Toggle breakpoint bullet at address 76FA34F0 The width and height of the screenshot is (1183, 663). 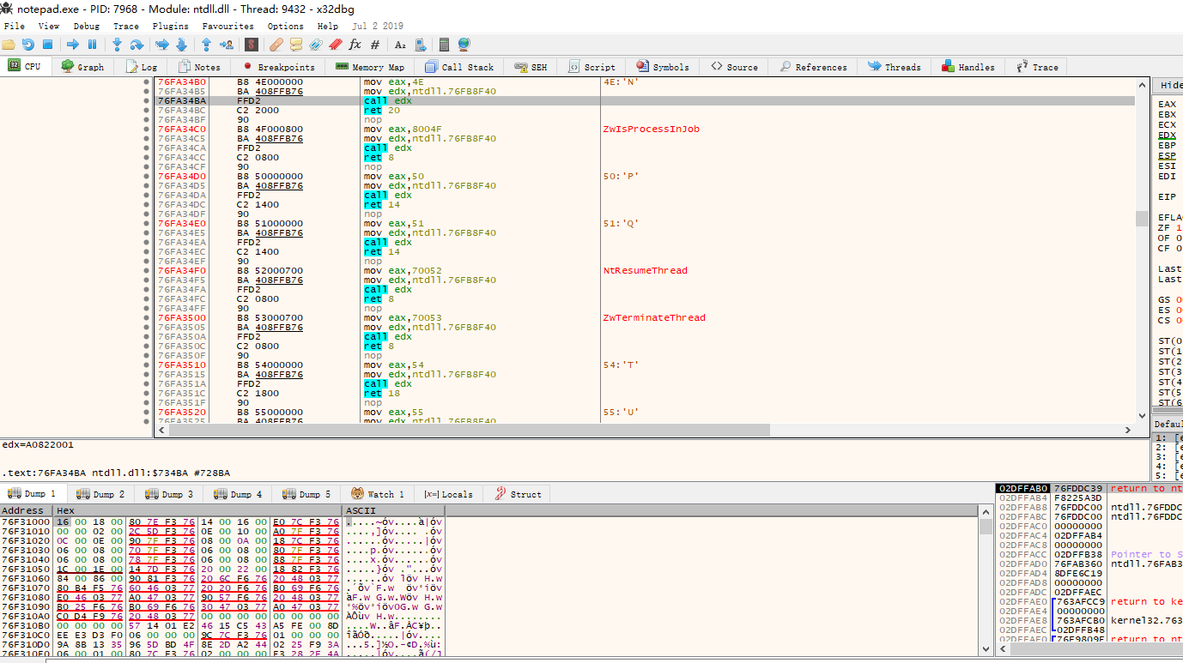pyautogui.click(x=146, y=271)
